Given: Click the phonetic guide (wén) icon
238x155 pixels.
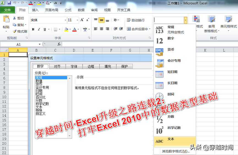Looking at the screenshot, I should point(85,29).
